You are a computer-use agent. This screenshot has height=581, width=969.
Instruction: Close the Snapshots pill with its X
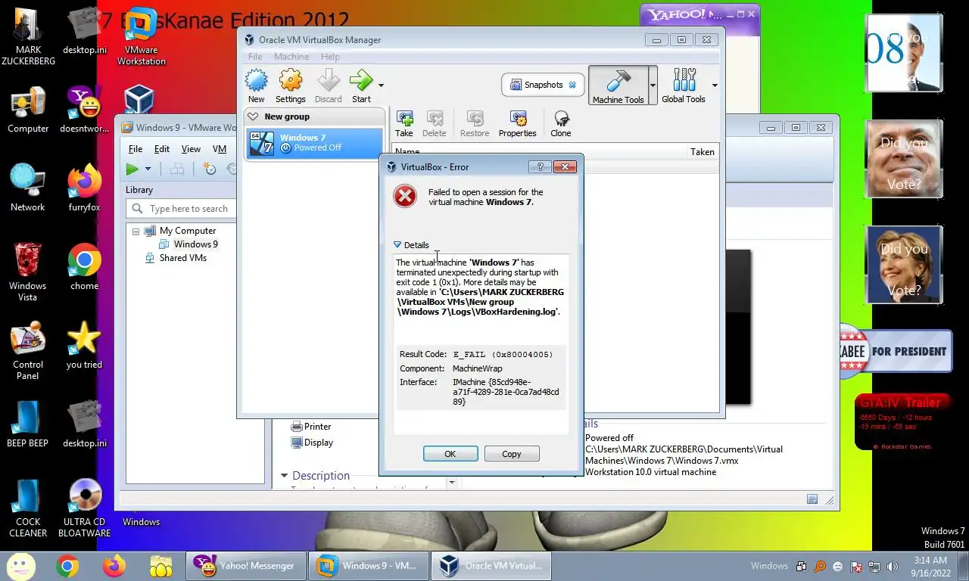(572, 85)
